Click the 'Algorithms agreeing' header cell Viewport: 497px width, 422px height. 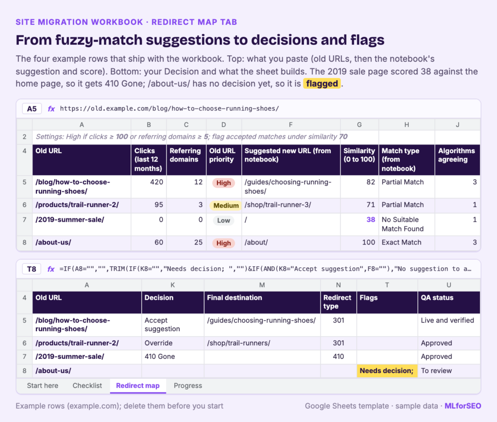coord(457,160)
